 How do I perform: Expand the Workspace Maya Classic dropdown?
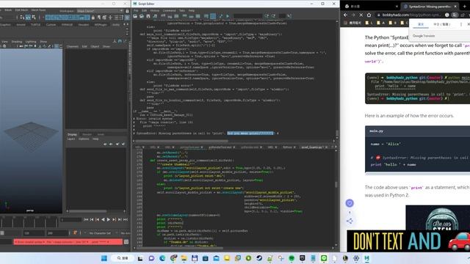[x=100, y=11]
